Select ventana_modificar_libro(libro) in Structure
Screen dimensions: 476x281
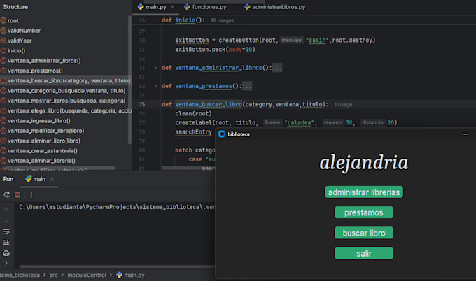click(x=45, y=131)
